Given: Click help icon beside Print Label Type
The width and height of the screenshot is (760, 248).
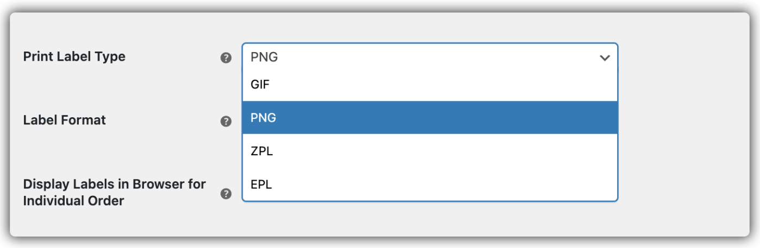Looking at the screenshot, I should [x=226, y=58].
